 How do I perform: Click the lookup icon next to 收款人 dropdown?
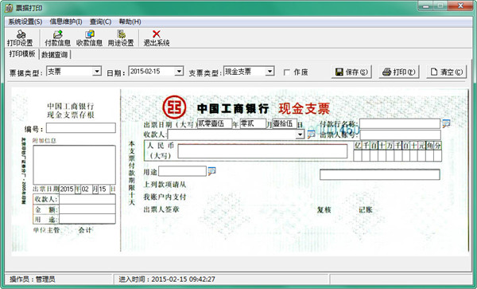pos(311,134)
